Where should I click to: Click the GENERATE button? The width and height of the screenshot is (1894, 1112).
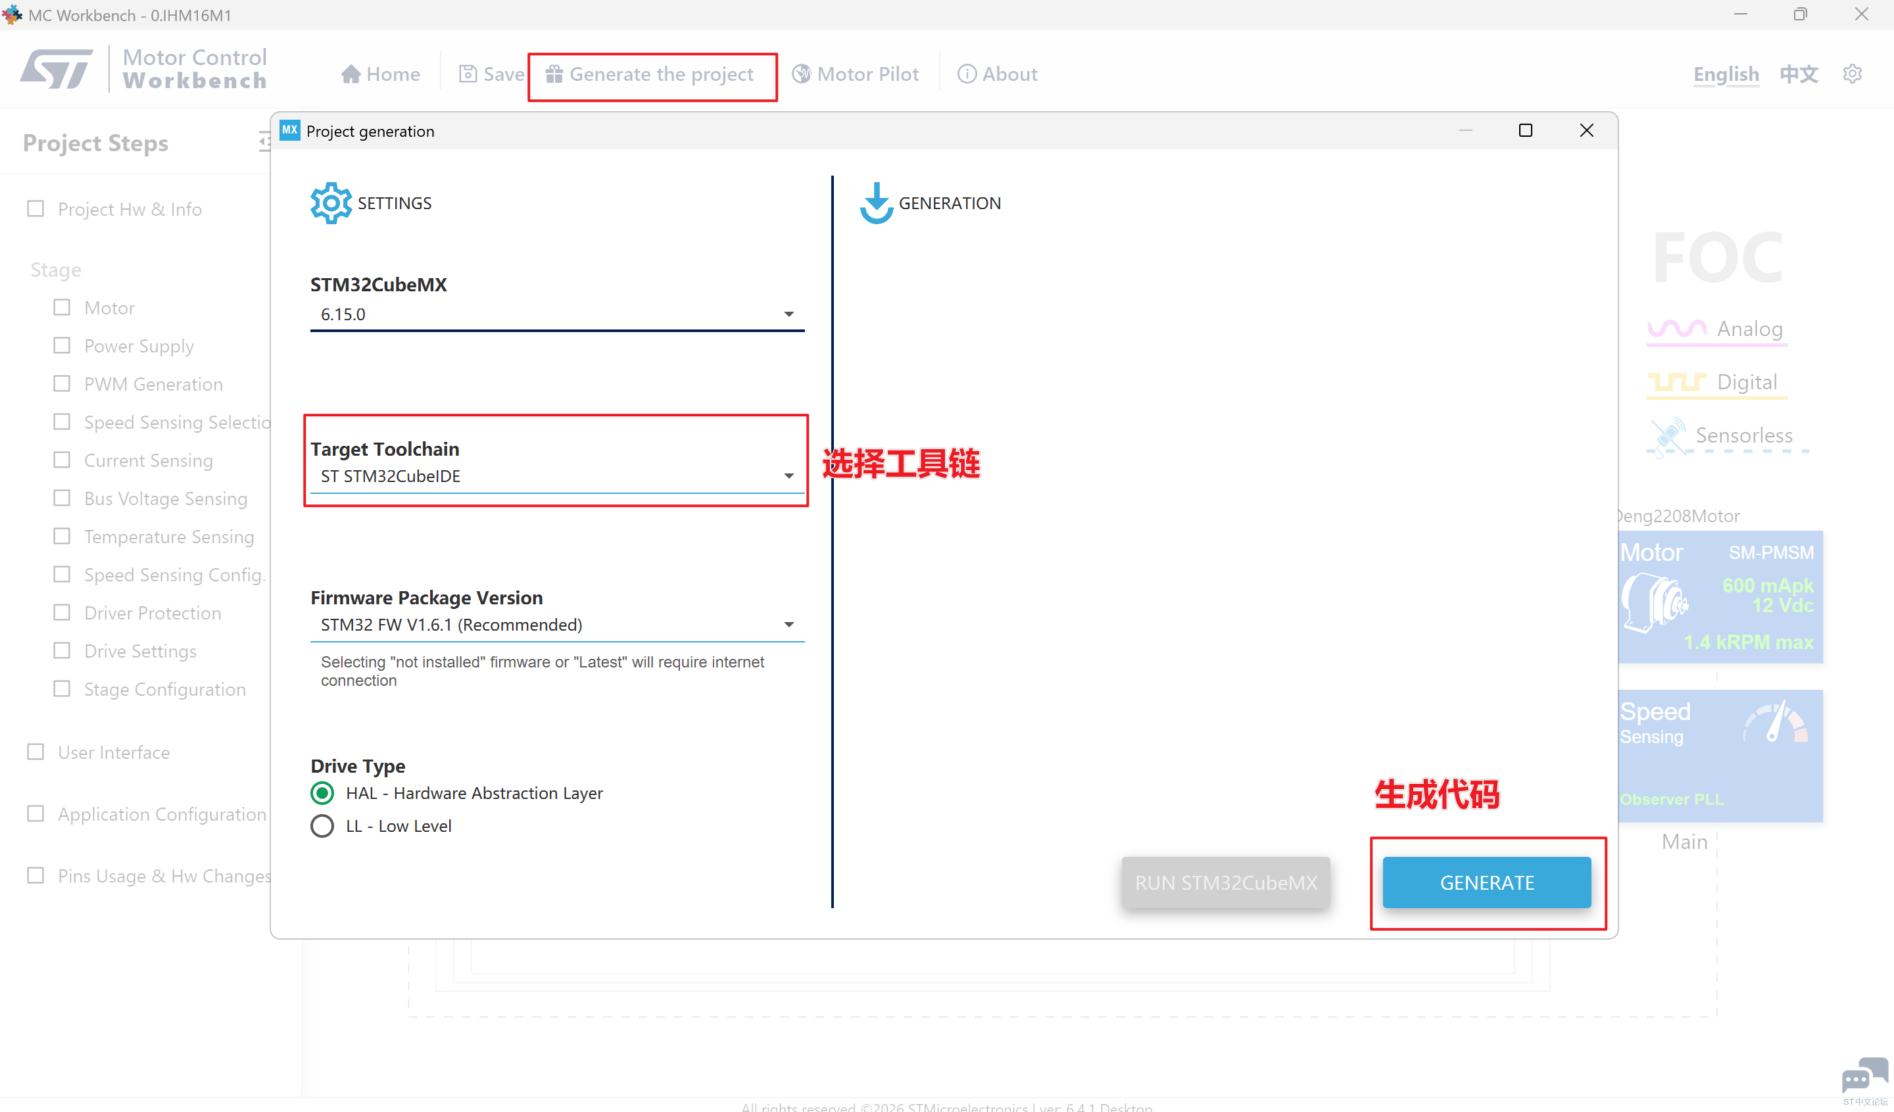[1487, 882]
